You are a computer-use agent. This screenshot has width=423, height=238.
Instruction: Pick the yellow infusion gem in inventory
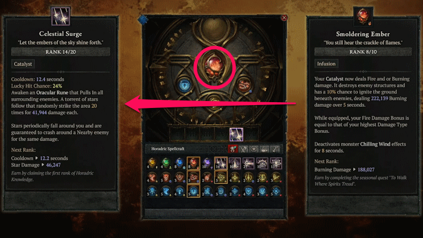point(152,163)
